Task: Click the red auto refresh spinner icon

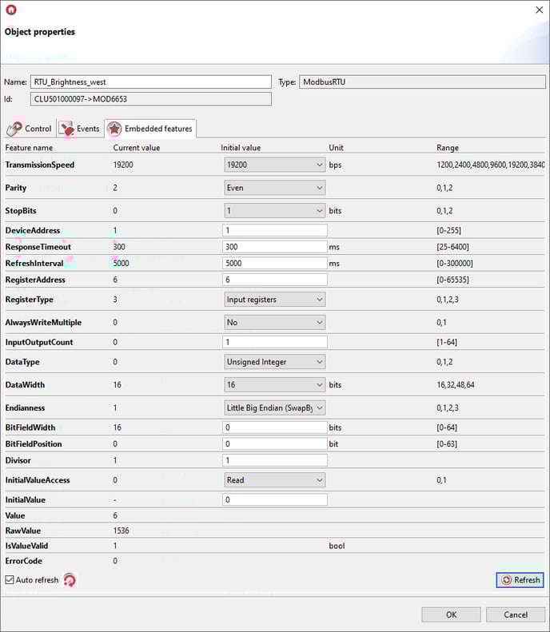Action: point(70,580)
